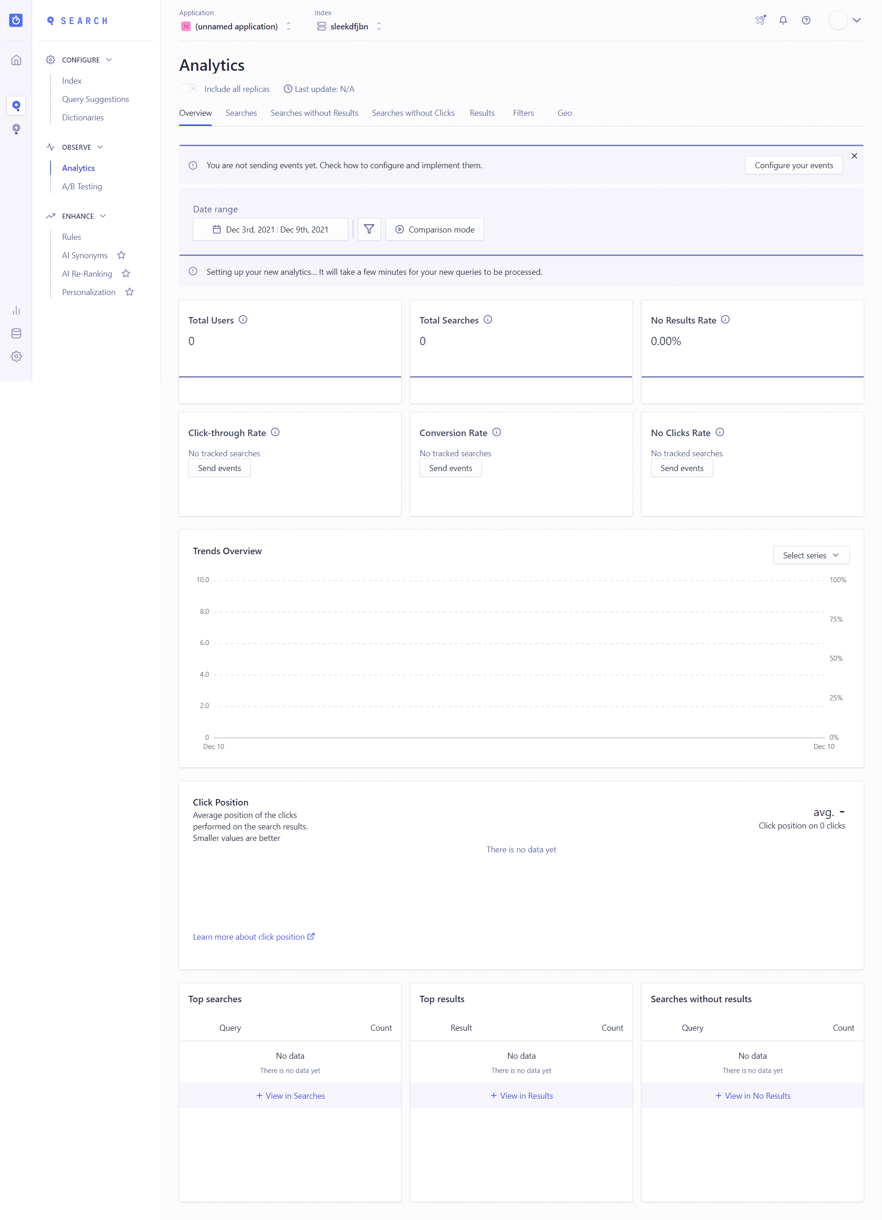Switch to the Geo analytics tab
The width and height of the screenshot is (882, 1220).
(x=565, y=113)
